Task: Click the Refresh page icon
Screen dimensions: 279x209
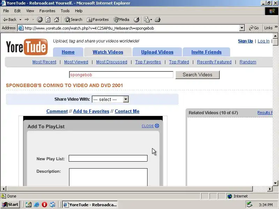Action: tap(48, 20)
